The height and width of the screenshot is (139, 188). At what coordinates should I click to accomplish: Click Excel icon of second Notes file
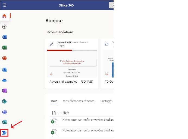click(54, 132)
